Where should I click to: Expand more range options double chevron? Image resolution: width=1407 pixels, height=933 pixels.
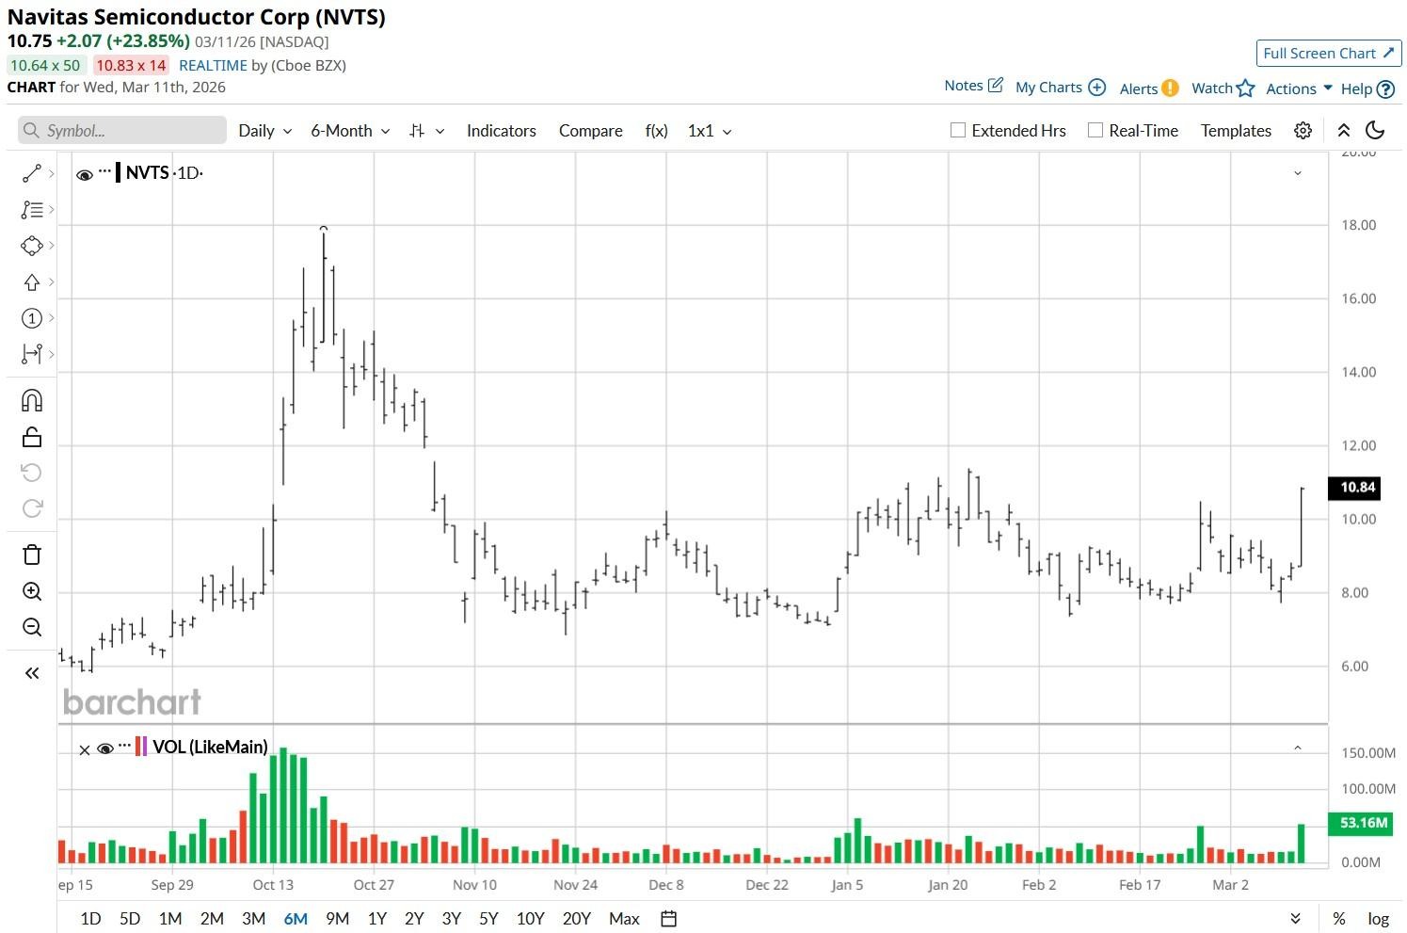[x=1295, y=919]
